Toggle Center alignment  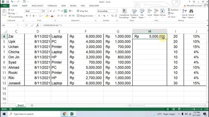(62, 16)
